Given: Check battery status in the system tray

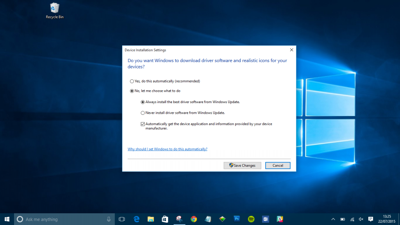Looking at the screenshot, I should 343,219.
